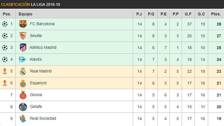Click the Atlético Madrid club crest

tap(23, 48)
